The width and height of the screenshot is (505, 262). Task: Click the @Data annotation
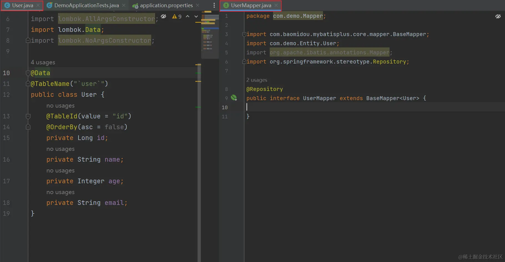click(x=41, y=73)
